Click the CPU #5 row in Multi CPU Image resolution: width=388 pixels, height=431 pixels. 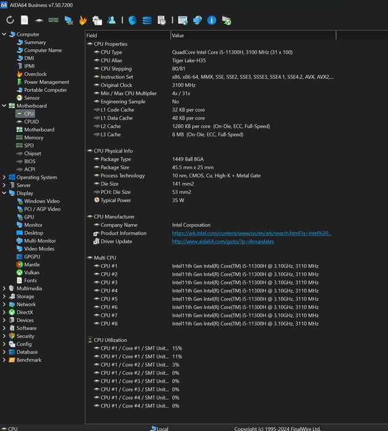210,299
